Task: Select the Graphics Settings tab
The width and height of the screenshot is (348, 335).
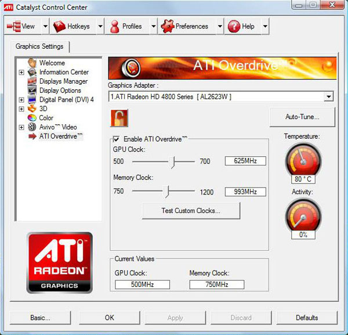Action: point(39,46)
